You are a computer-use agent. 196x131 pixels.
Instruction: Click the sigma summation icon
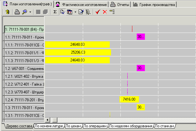coord(55,12)
